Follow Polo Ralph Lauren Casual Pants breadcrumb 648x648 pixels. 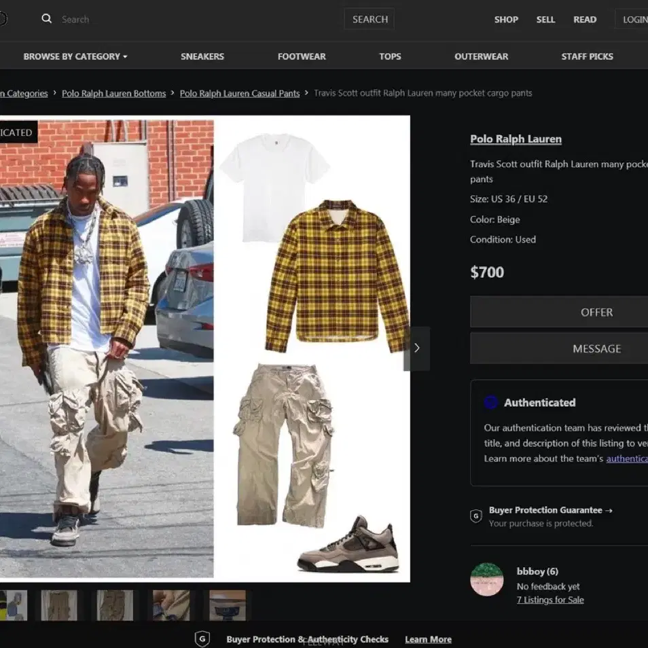coord(240,94)
